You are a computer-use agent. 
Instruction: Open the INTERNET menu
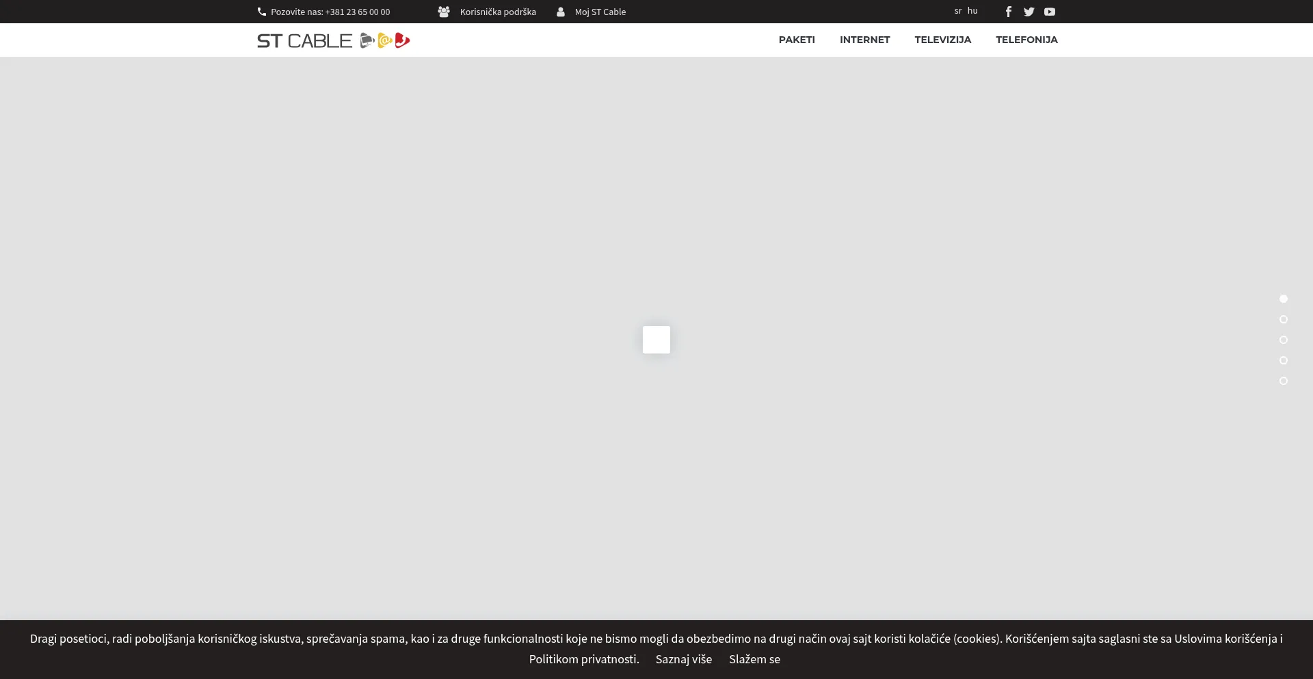pos(864,40)
